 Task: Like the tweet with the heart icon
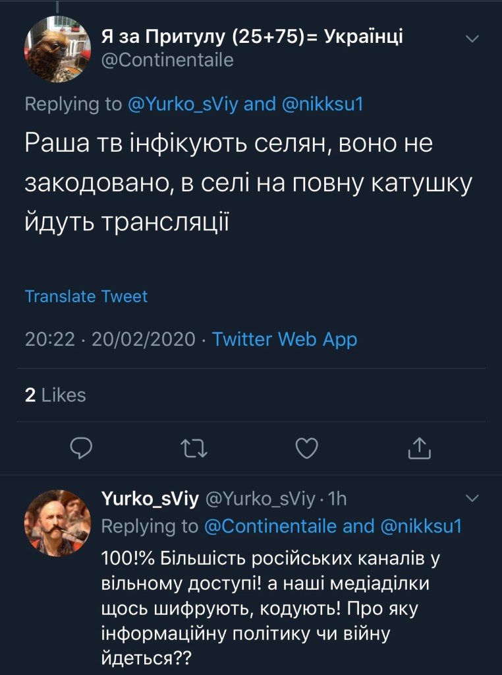[306, 448]
